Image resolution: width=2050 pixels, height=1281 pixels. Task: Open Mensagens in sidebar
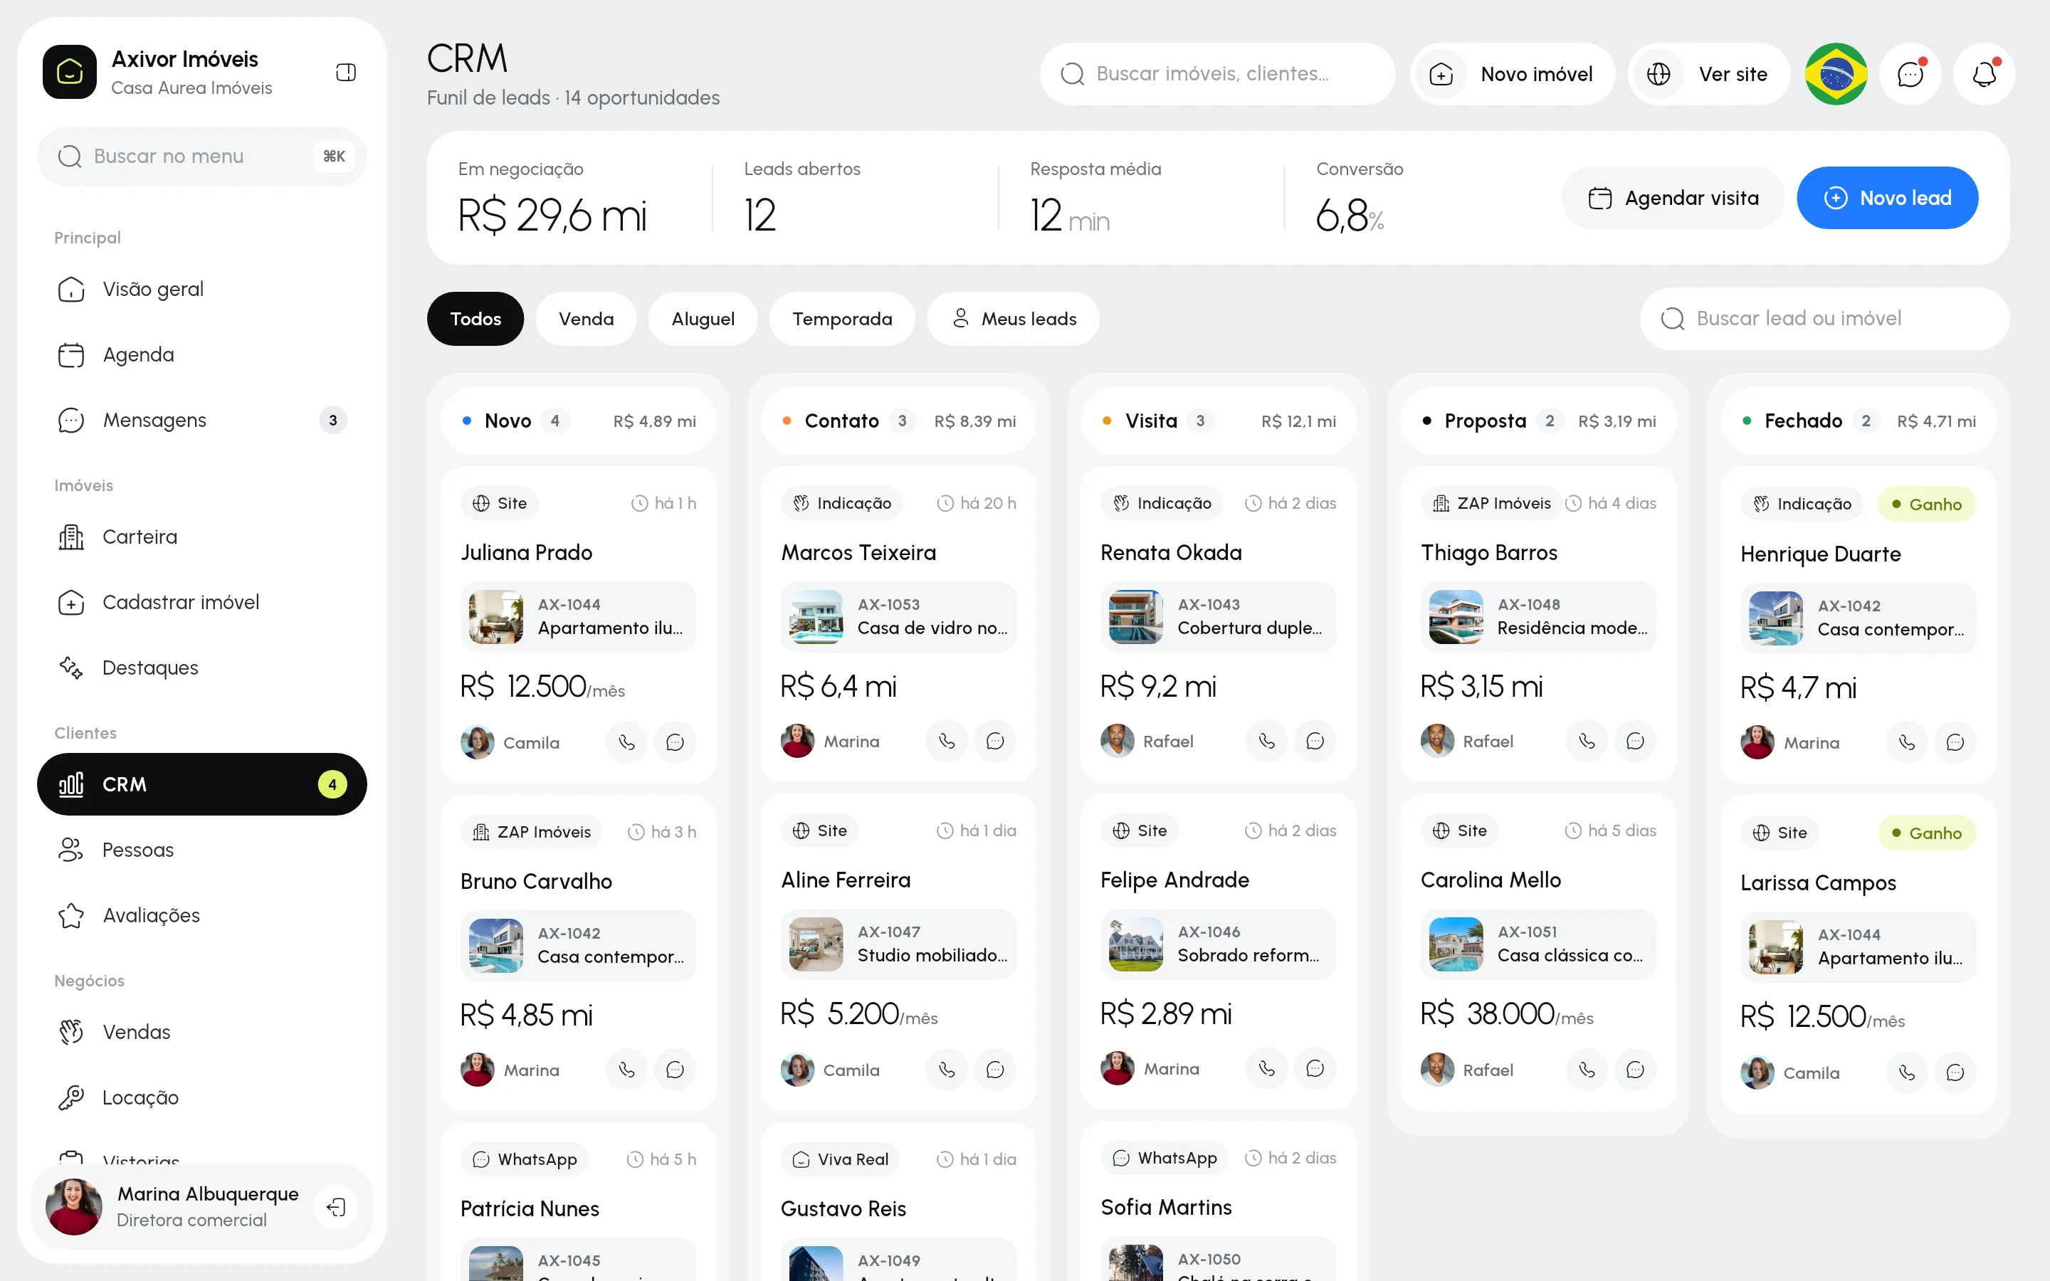(x=201, y=420)
